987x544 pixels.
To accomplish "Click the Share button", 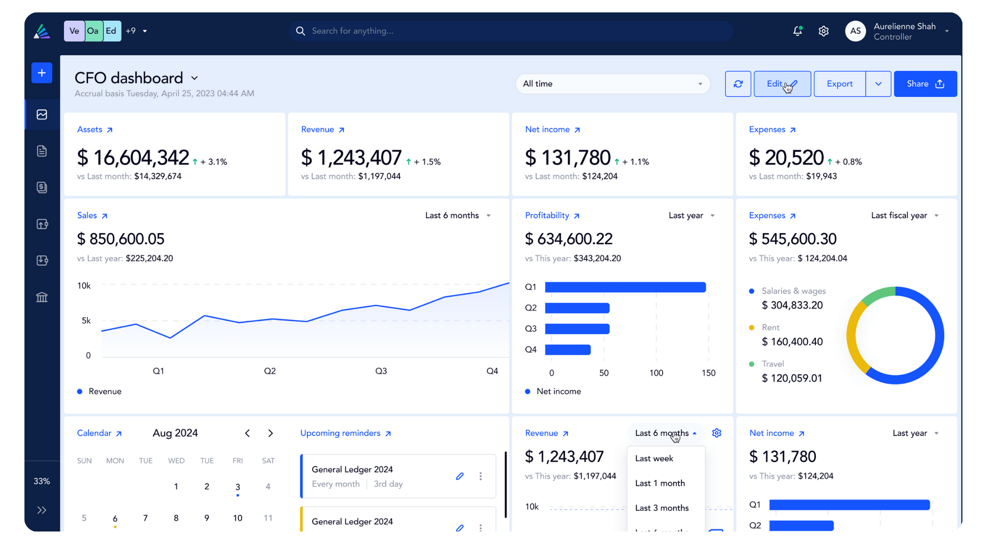I will pyautogui.click(x=925, y=84).
